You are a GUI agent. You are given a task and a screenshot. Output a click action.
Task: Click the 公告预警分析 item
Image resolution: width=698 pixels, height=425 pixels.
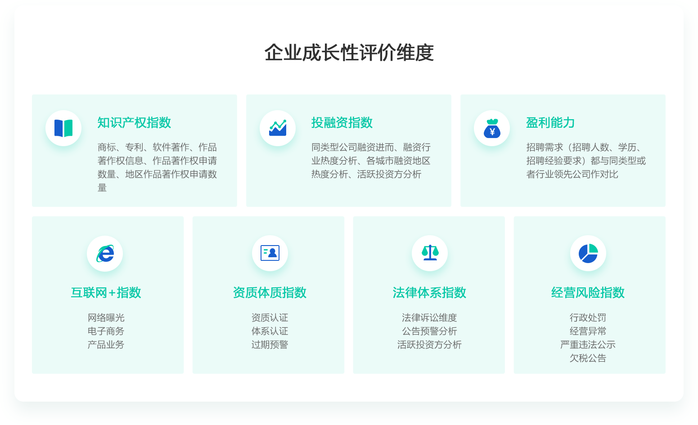429,331
